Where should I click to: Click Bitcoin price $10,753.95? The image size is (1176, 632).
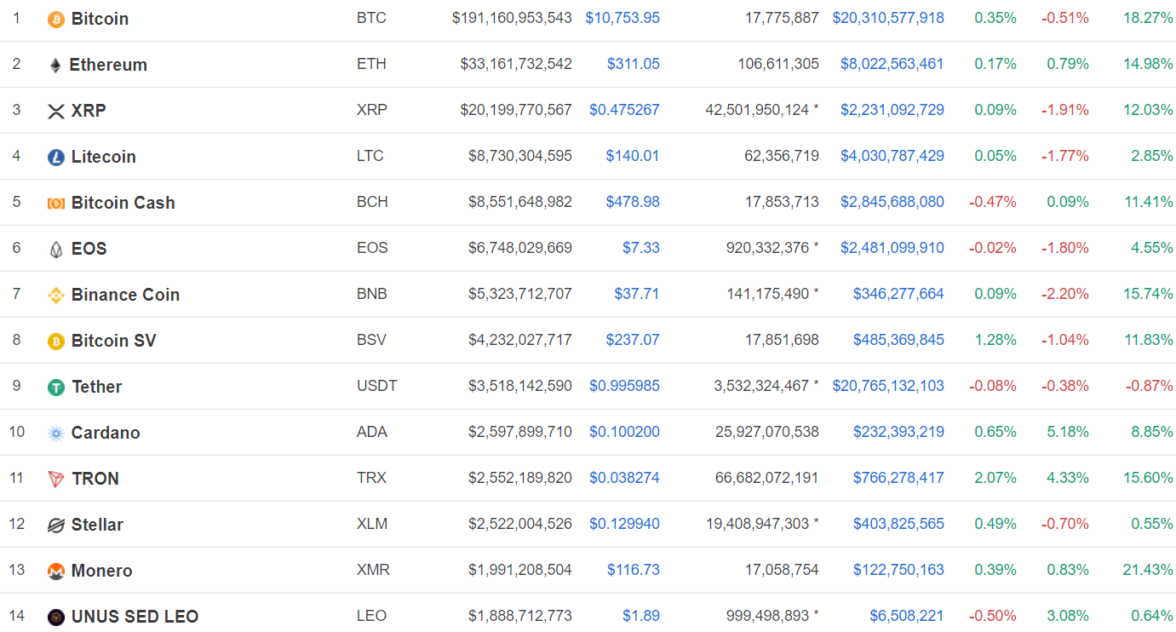tap(622, 18)
